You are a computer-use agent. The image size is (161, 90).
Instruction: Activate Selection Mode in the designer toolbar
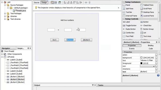click(x=52, y=2)
